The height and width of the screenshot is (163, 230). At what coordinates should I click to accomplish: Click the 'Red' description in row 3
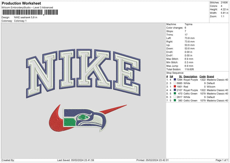pos(186,87)
